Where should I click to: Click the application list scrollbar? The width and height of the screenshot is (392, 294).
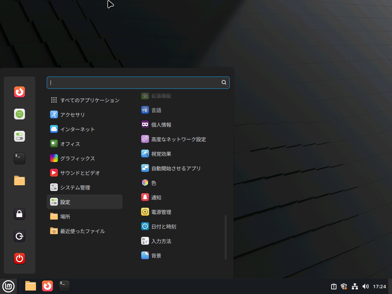pos(225,237)
